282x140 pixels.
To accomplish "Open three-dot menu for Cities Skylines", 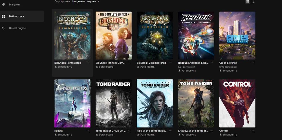I will pos(253,63).
